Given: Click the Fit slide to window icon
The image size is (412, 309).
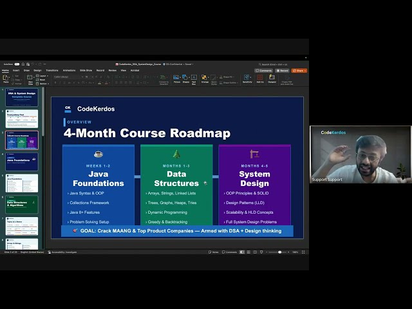Looking at the screenshot, I should tap(303, 252).
